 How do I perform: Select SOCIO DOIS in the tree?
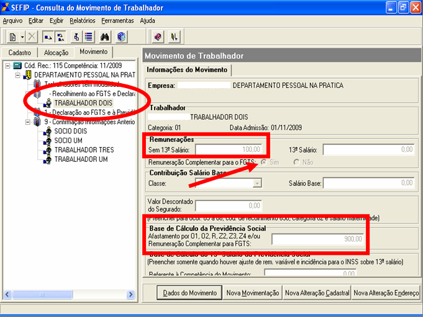[71, 131]
